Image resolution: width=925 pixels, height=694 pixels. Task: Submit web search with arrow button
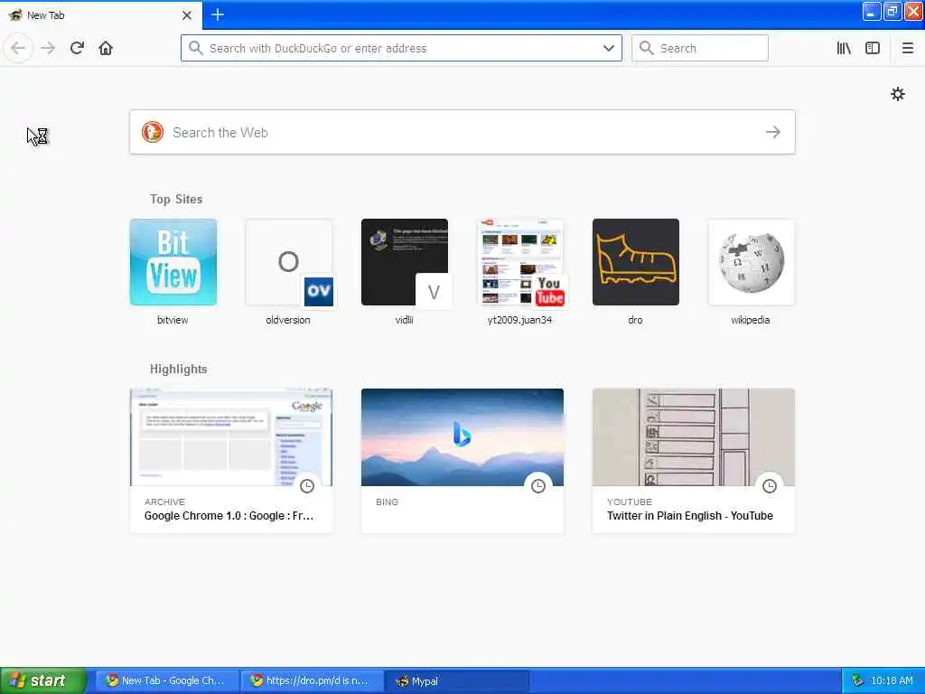click(773, 132)
